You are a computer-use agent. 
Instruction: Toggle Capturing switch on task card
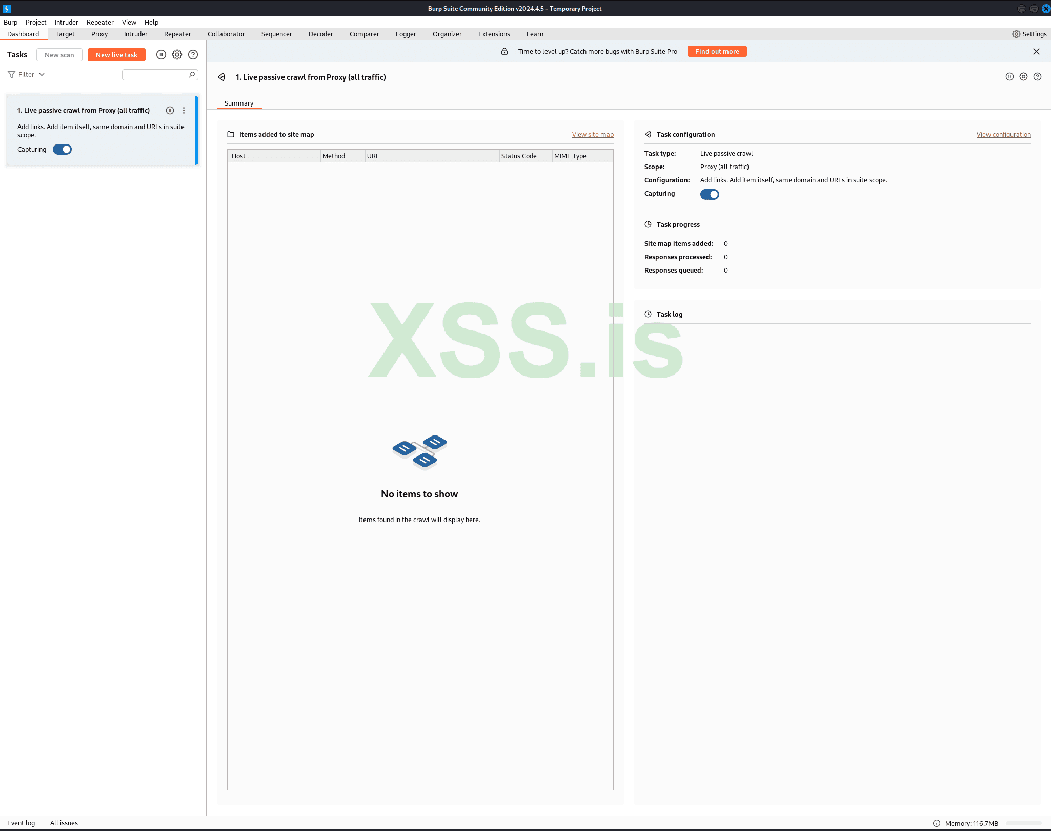tap(62, 150)
